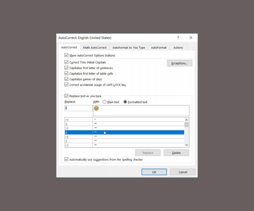Open the Actions tab

(178, 47)
